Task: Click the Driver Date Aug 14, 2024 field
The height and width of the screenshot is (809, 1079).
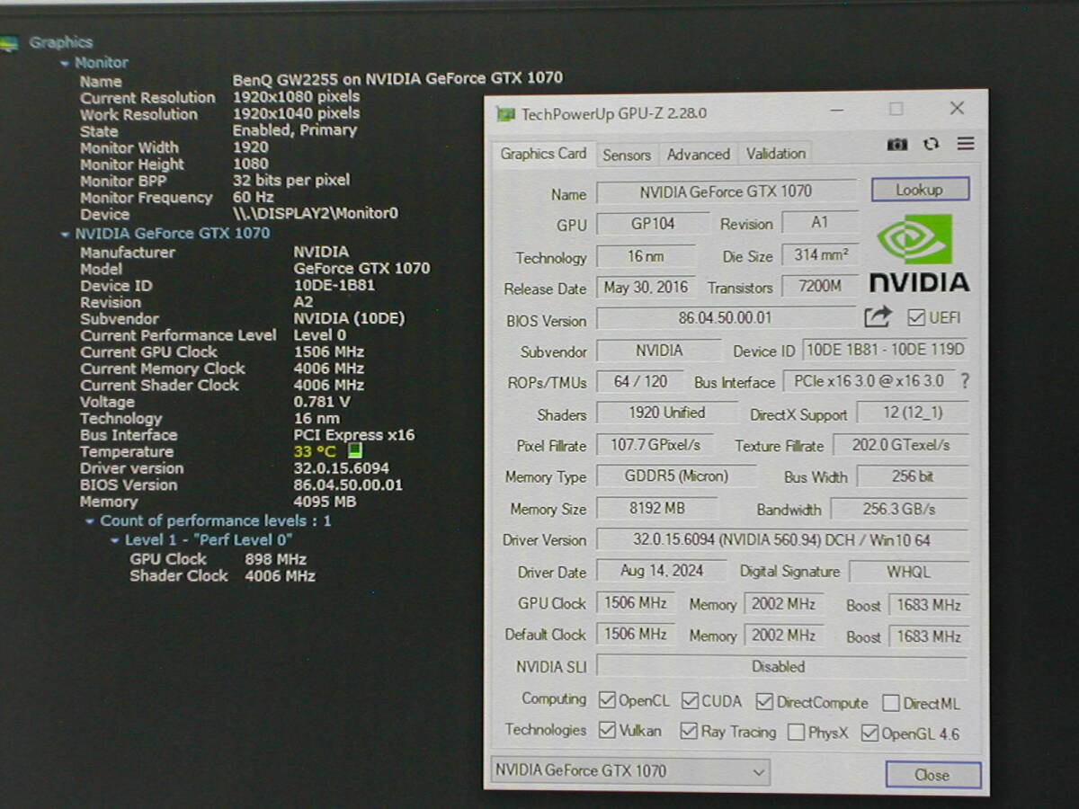Action: coord(663,571)
